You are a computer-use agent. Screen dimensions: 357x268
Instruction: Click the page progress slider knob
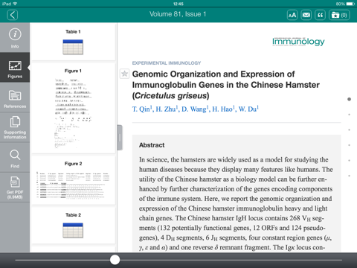coord(115,260)
